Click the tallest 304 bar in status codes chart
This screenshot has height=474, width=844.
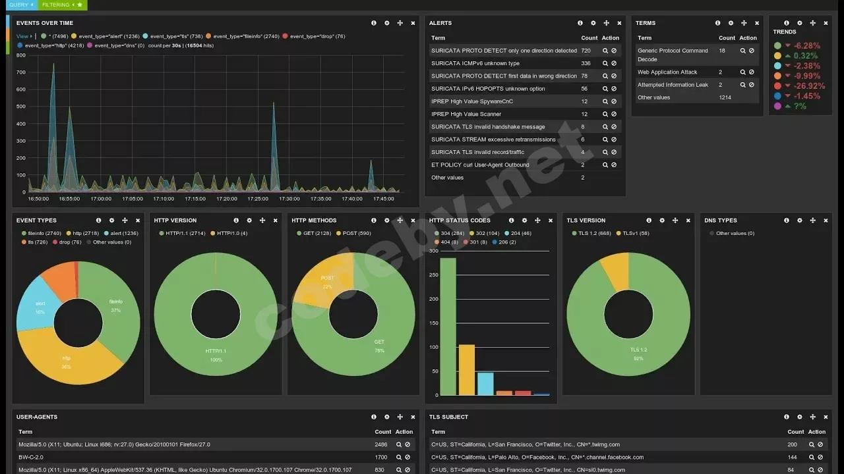tap(448, 326)
